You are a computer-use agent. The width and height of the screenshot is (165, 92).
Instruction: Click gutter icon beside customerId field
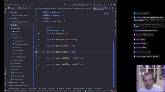click(39, 40)
